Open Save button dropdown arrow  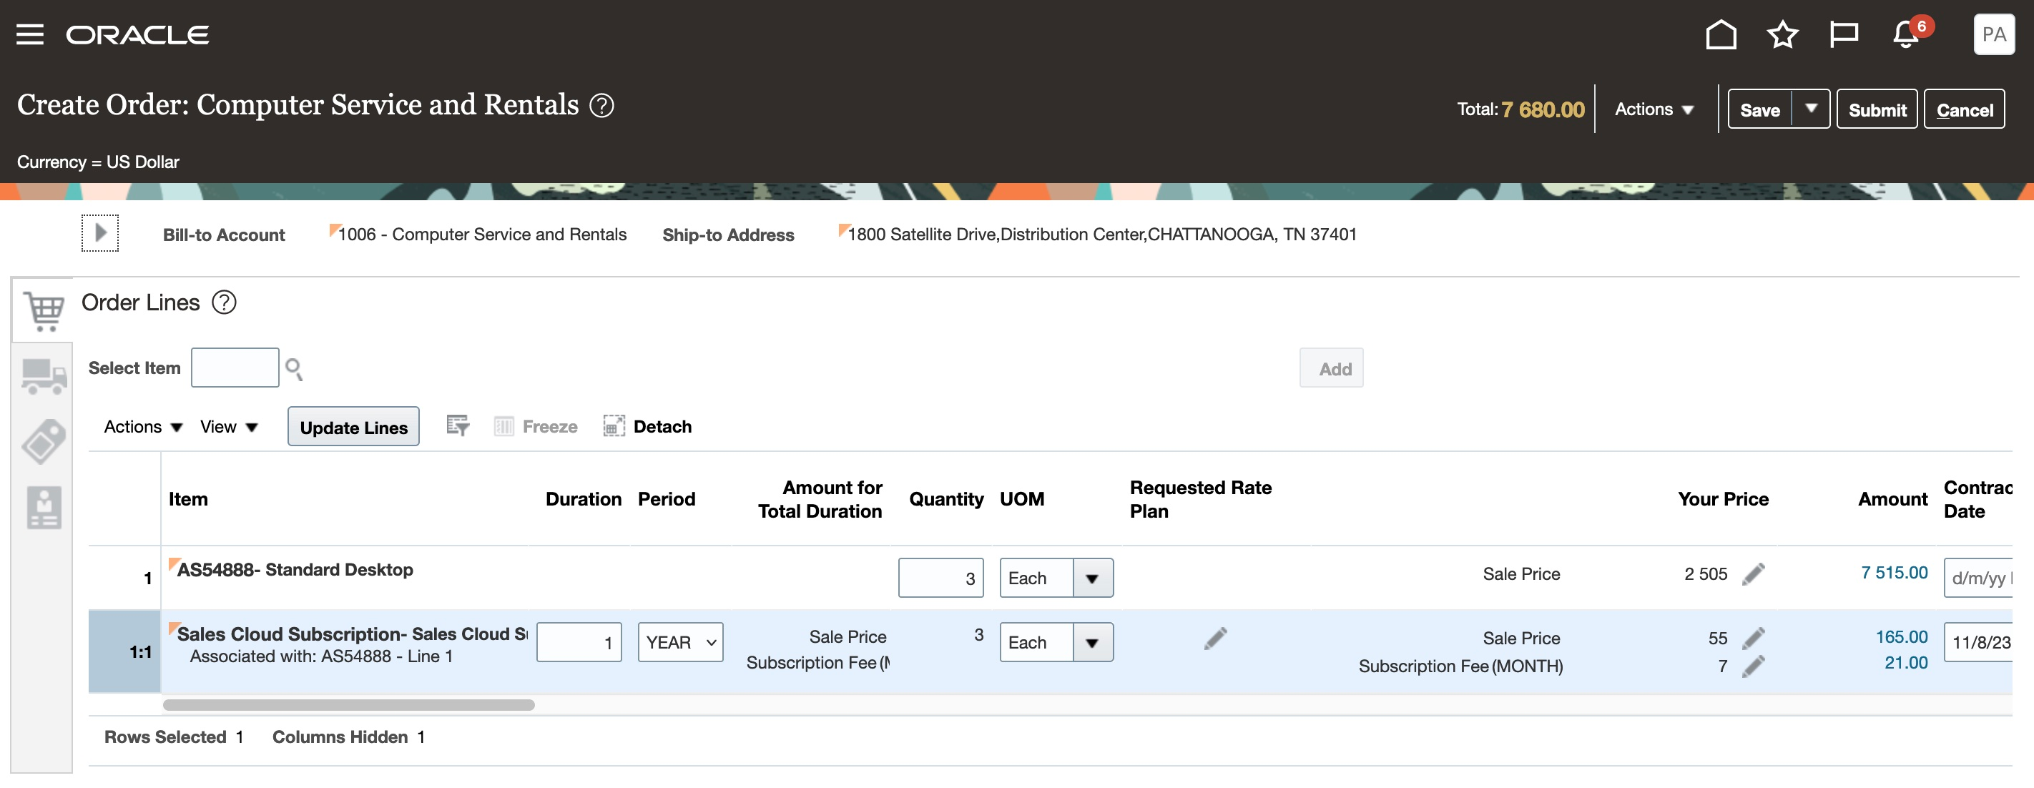click(1812, 109)
